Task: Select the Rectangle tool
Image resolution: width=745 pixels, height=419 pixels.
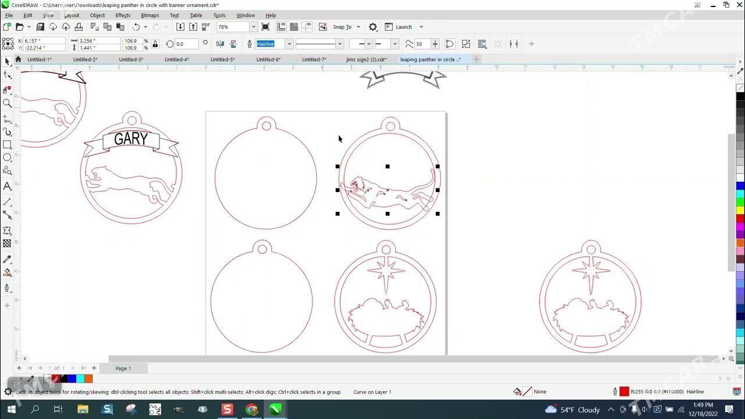Action: (7, 145)
